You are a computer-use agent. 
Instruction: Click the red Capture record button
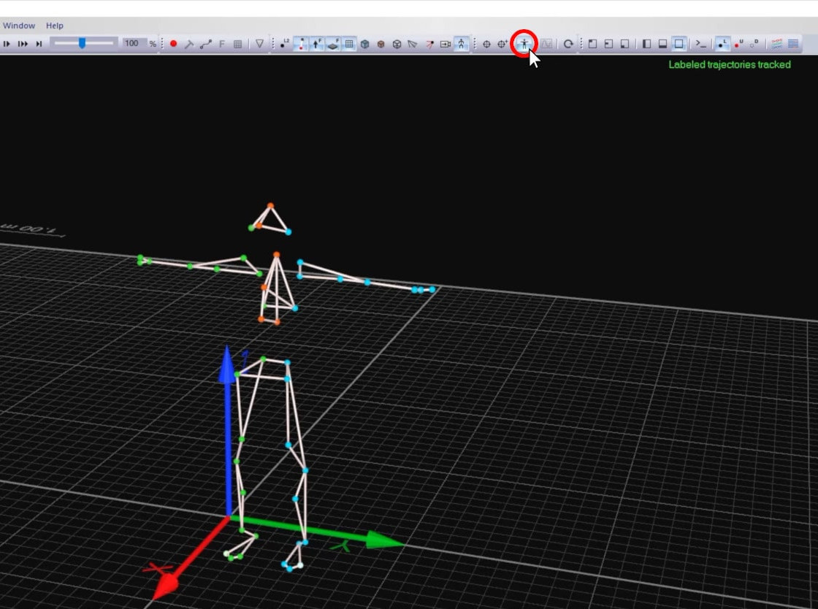click(173, 44)
